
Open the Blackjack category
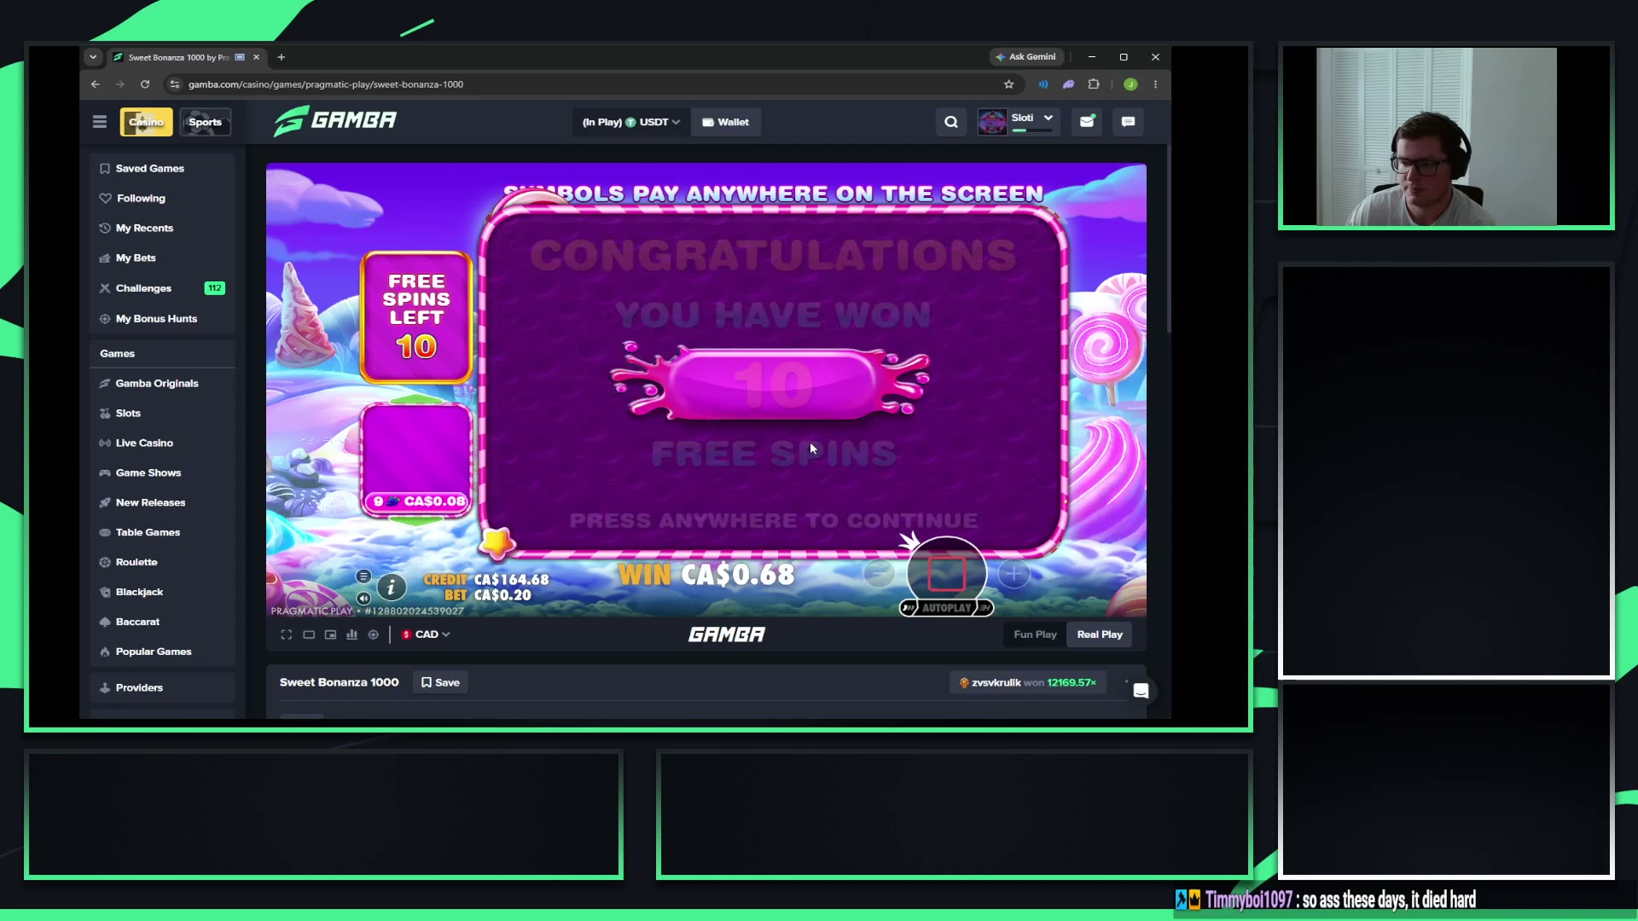pyautogui.click(x=162, y=593)
